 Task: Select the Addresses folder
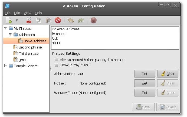click(27, 35)
